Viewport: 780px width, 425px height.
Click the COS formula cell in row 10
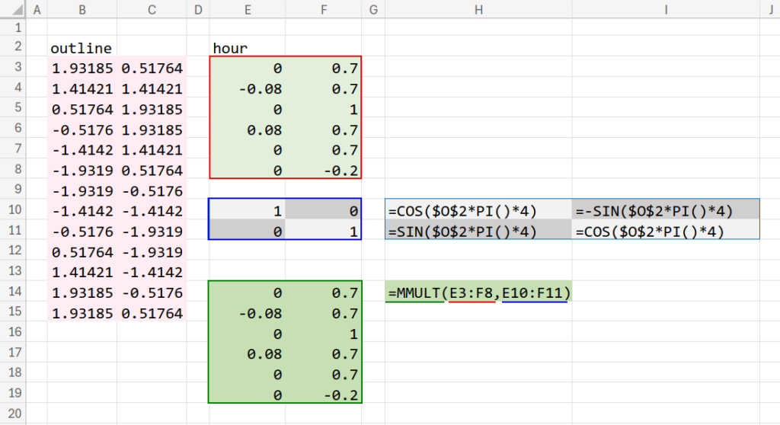coord(478,210)
